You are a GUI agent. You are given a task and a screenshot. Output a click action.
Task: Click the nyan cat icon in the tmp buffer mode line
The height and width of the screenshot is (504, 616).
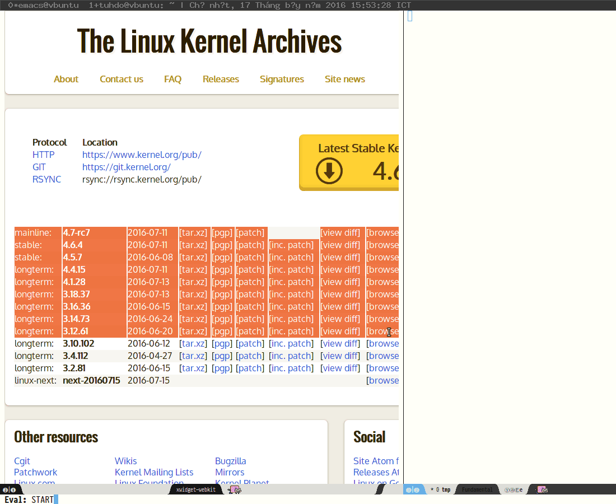point(542,489)
